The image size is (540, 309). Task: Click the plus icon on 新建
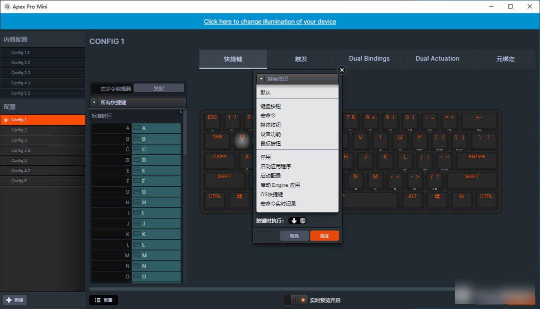tap(9, 300)
